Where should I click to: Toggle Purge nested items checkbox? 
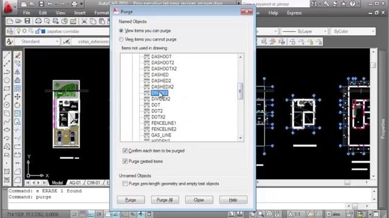(125, 162)
